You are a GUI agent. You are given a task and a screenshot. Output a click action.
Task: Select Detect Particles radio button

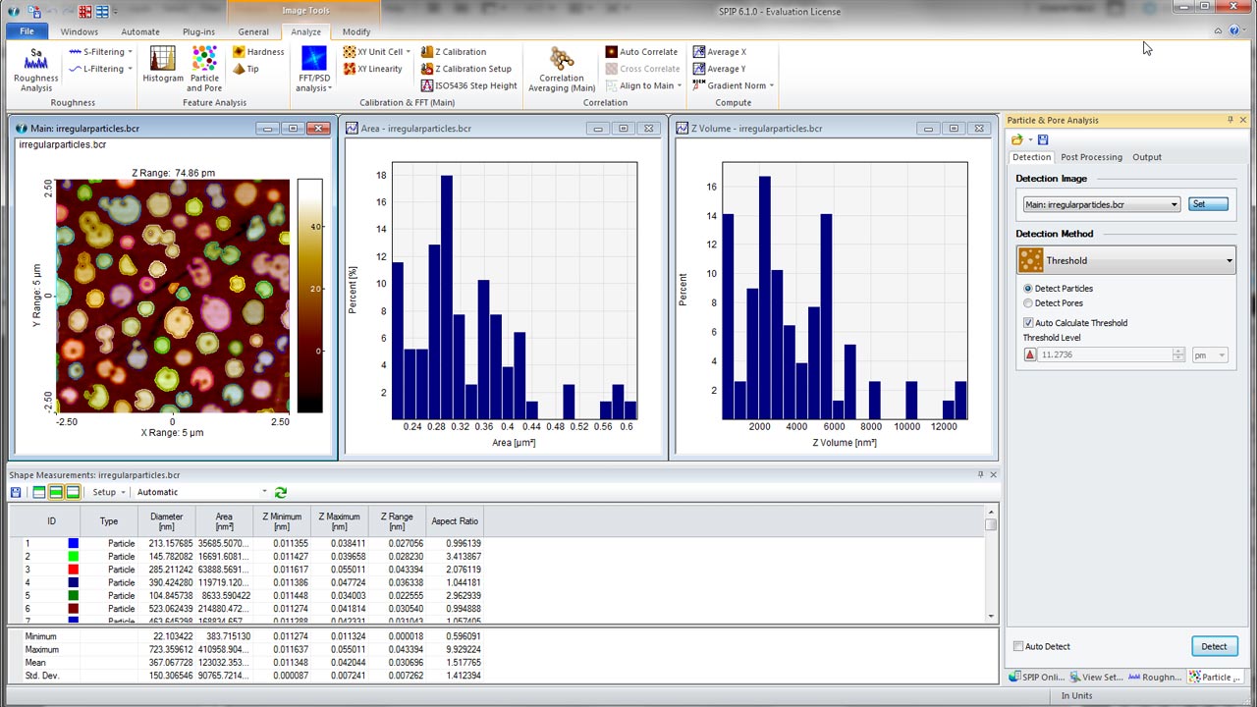click(1028, 289)
